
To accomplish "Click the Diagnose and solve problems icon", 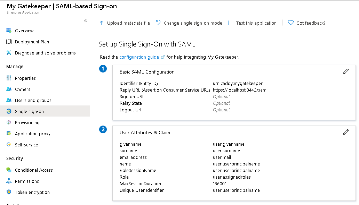I will 9,53.
